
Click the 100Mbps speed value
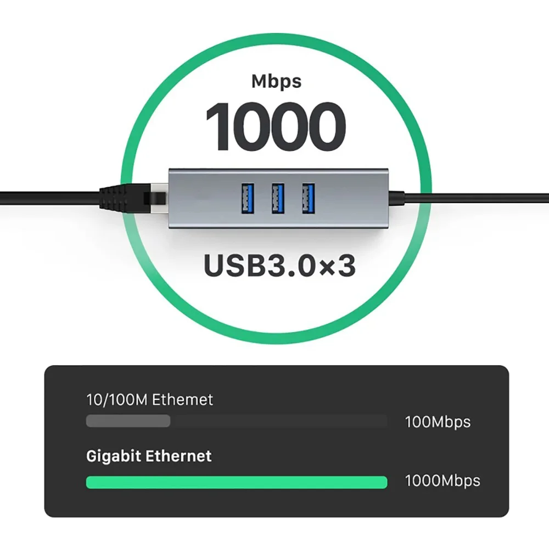[438, 422]
